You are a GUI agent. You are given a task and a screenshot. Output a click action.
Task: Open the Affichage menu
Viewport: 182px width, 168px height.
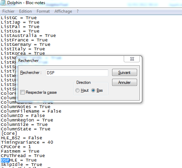(63, 11)
